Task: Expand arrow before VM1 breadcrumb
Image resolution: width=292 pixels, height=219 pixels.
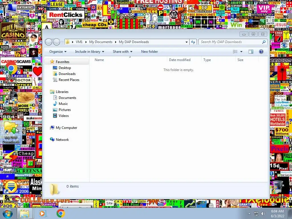Action: point(73,42)
